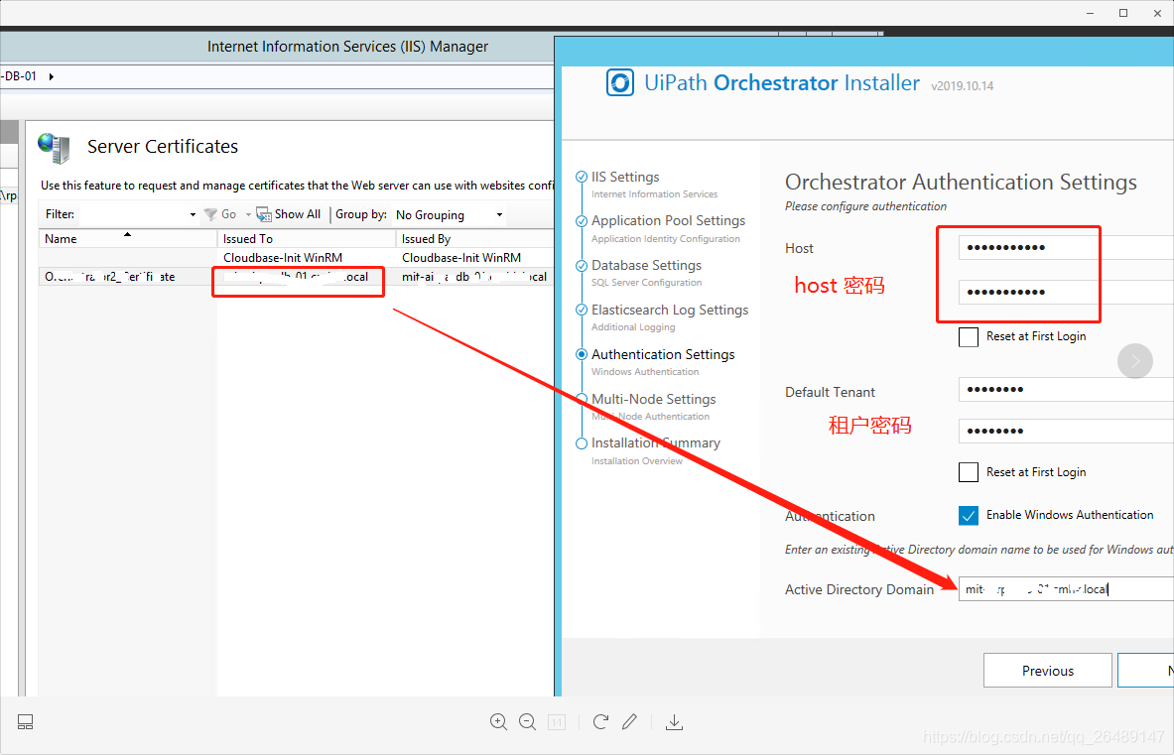The height and width of the screenshot is (755, 1174).
Task: Expand the Go button dropdown arrow
Action: (248, 214)
